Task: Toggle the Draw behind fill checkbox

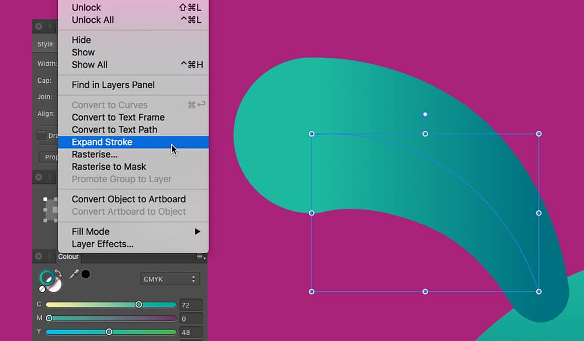Action: [42, 135]
